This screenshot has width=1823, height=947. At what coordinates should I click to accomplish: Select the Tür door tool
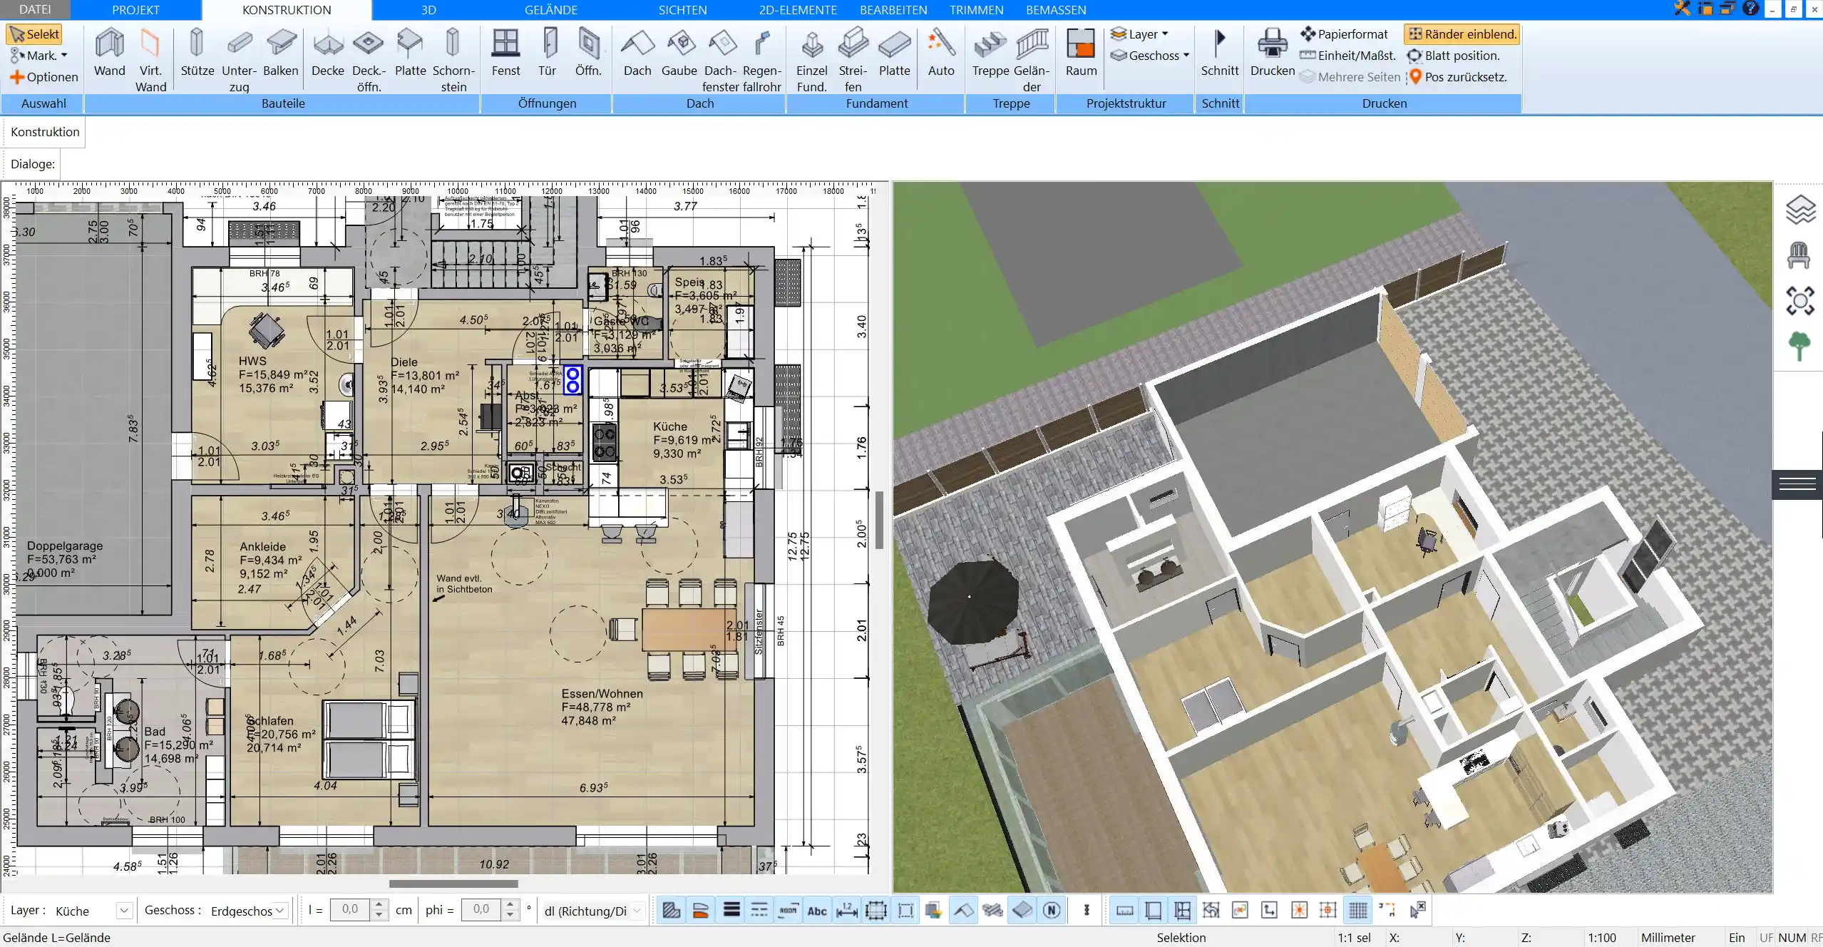(548, 53)
